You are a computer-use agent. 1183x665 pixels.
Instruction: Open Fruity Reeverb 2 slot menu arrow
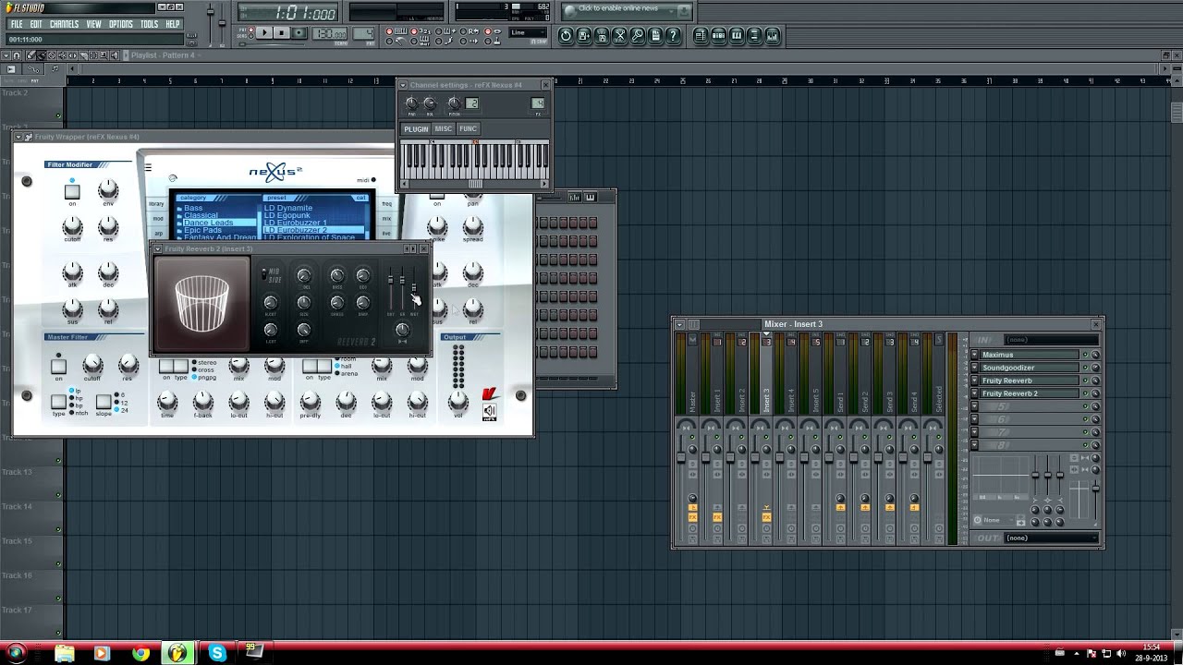pyautogui.click(x=974, y=393)
